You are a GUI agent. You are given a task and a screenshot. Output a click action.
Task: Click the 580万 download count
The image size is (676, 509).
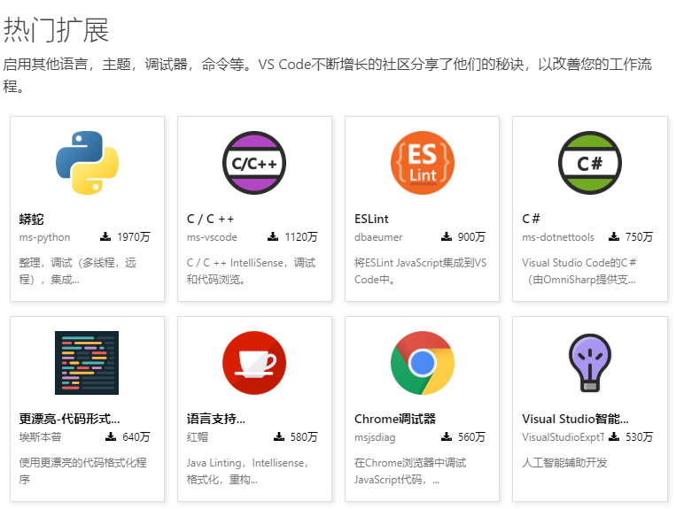pyautogui.click(x=304, y=436)
